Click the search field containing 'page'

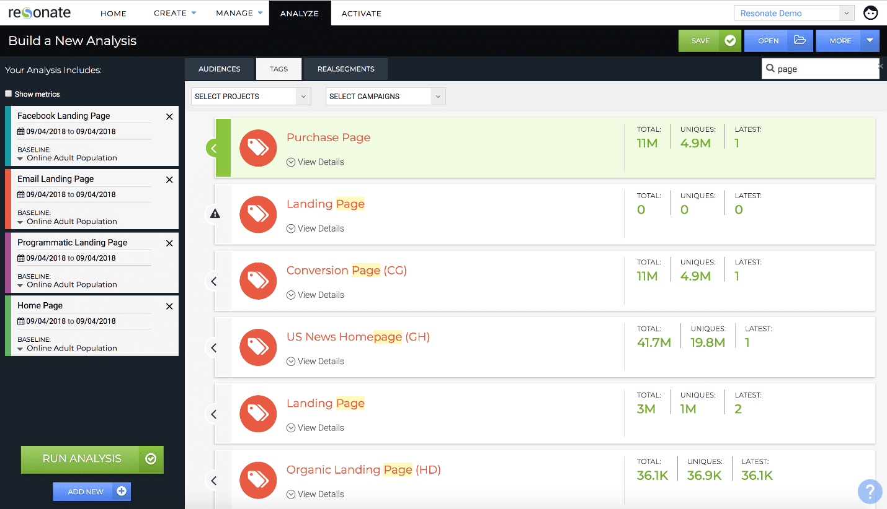coord(824,69)
